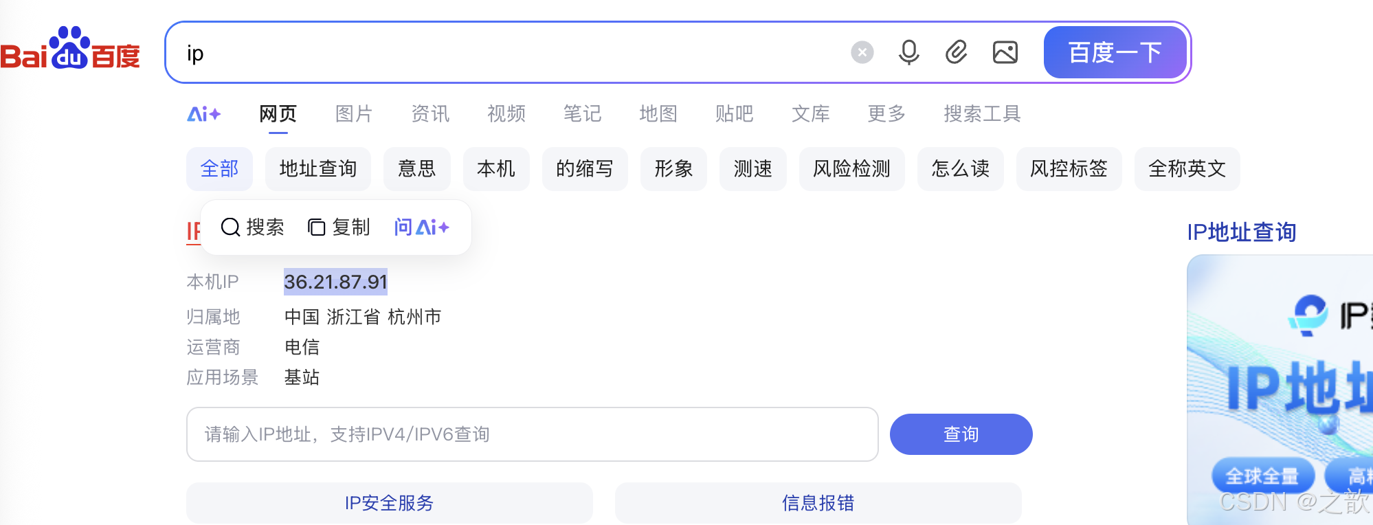
Task: Click the 中国 浙江省 杭州市 location text
Action: pos(363,317)
